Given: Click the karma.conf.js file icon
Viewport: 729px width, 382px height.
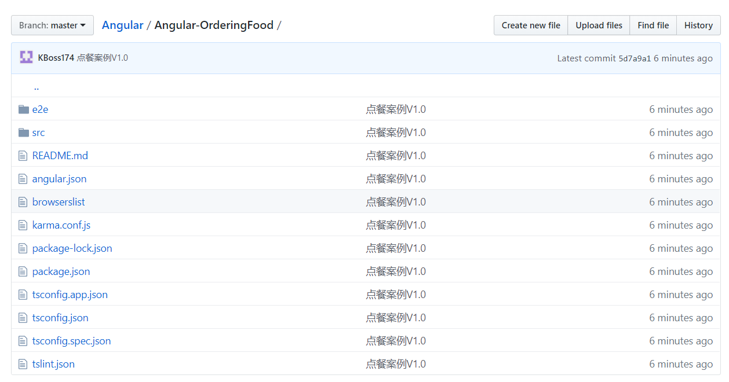Looking at the screenshot, I should coord(23,225).
